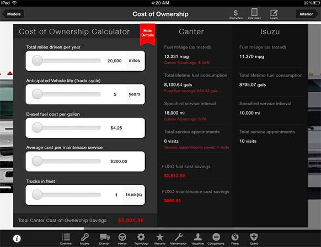
Task: Open the Exterior truck icon
Action: tap(104, 239)
